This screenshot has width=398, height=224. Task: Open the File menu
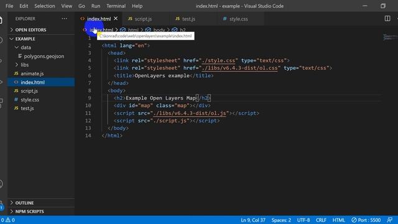(x=9, y=6)
